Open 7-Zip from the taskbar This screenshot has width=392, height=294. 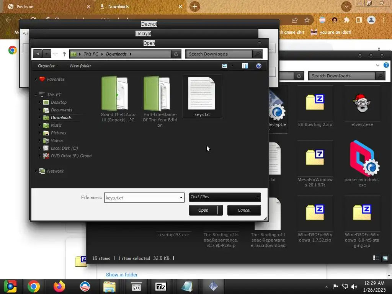coord(161,286)
